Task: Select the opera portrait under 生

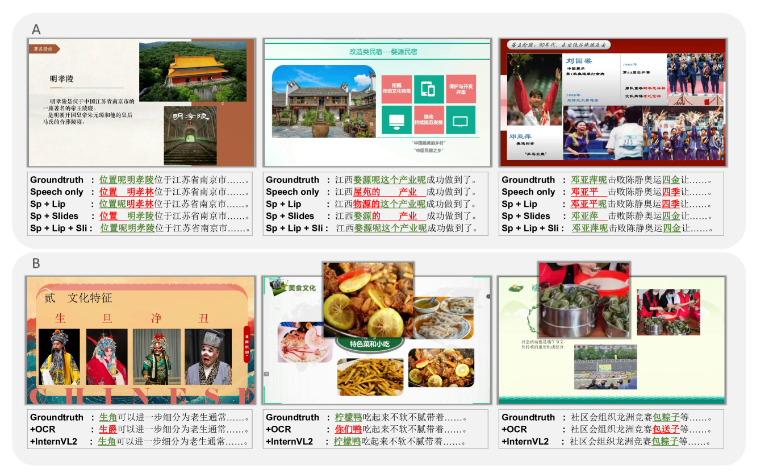Action: point(60,357)
